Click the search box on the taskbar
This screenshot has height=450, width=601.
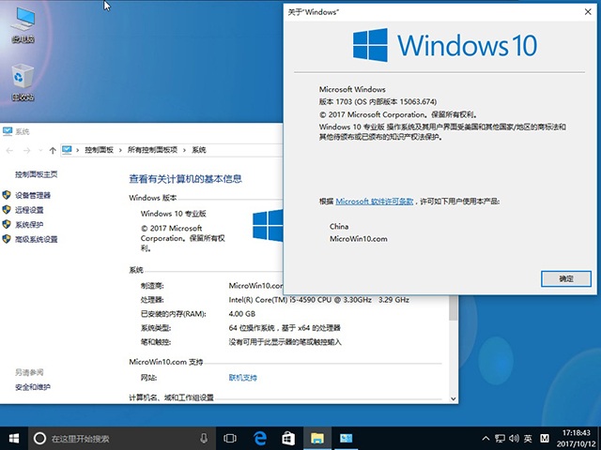coord(121,439)
